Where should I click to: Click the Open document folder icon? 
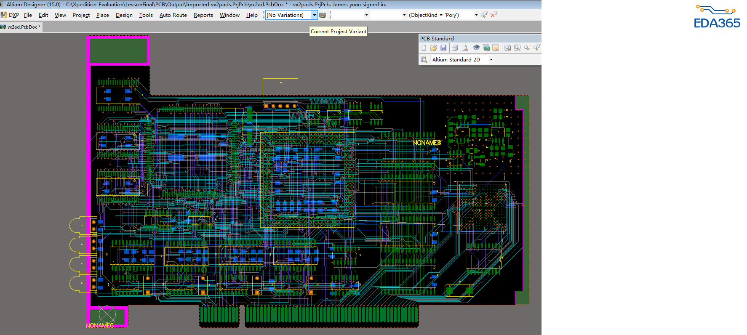[433, 48]
